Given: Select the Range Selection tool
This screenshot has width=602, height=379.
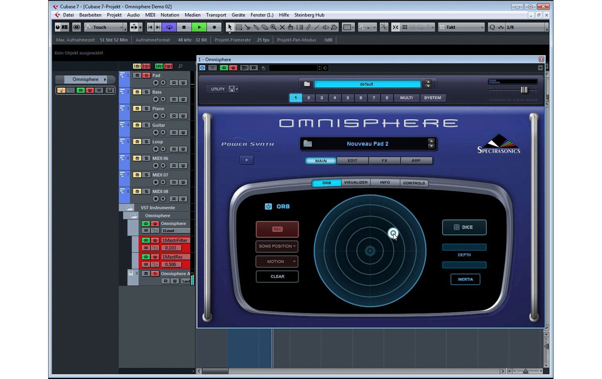Looking at the screenshot, I should click(239, 27).
